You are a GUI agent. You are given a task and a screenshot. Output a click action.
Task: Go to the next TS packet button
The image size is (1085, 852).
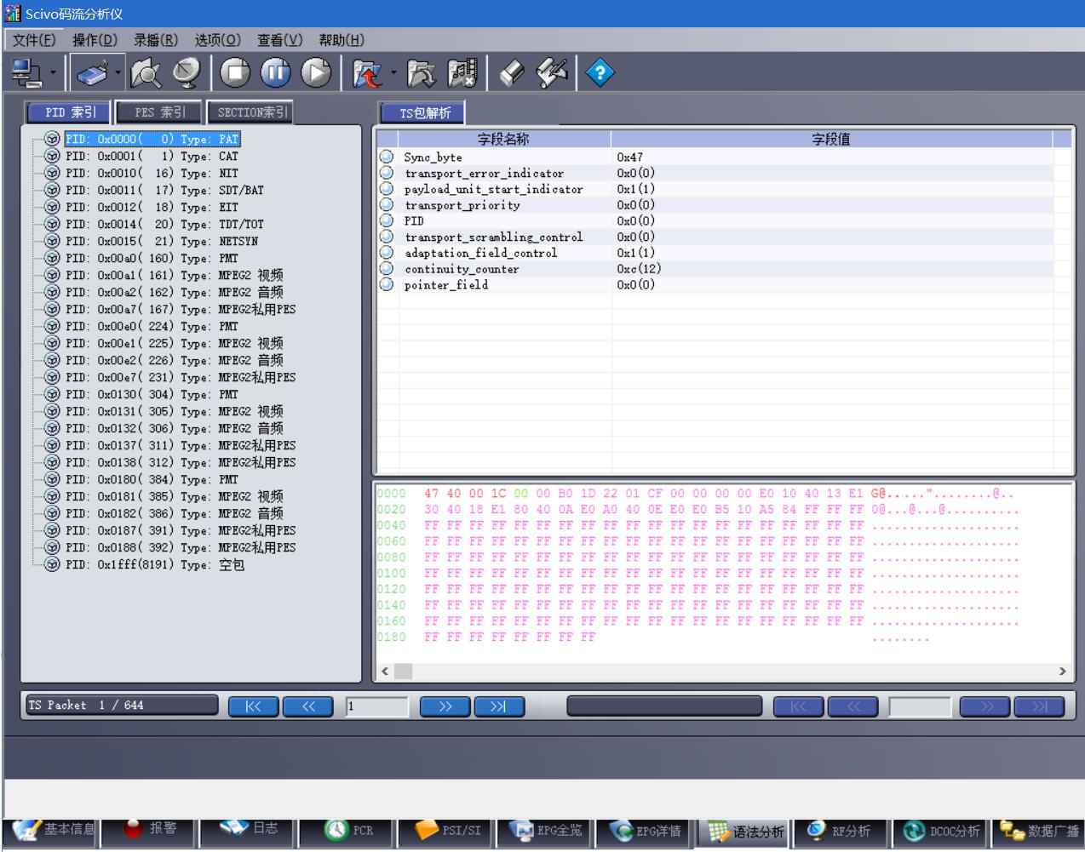(445, 706)
